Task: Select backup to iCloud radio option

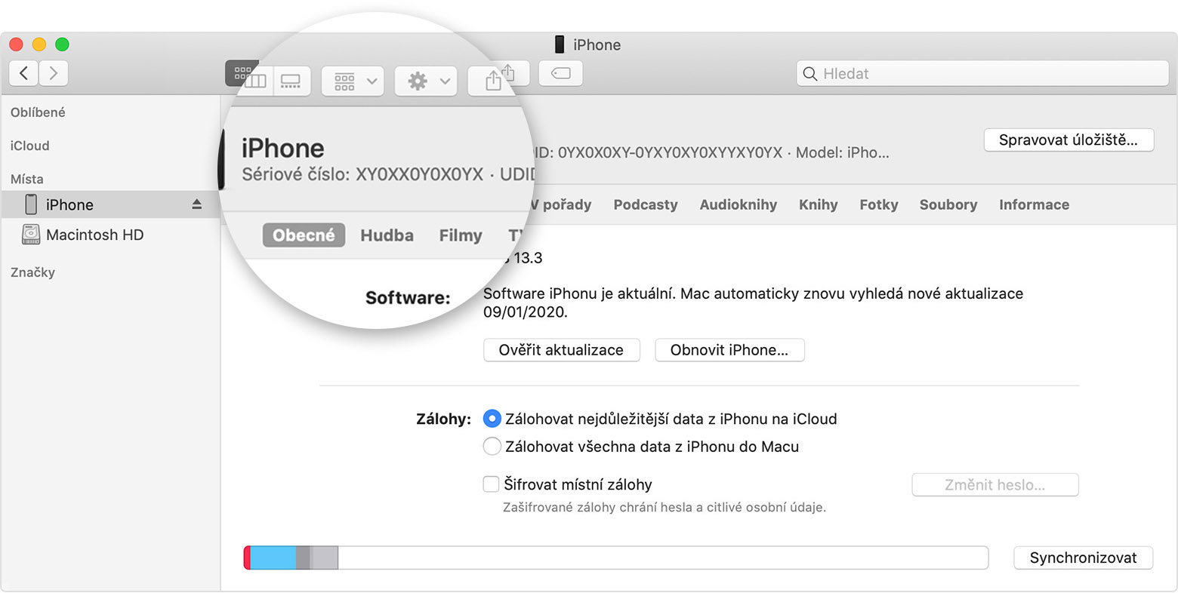Action: point(492,419)
